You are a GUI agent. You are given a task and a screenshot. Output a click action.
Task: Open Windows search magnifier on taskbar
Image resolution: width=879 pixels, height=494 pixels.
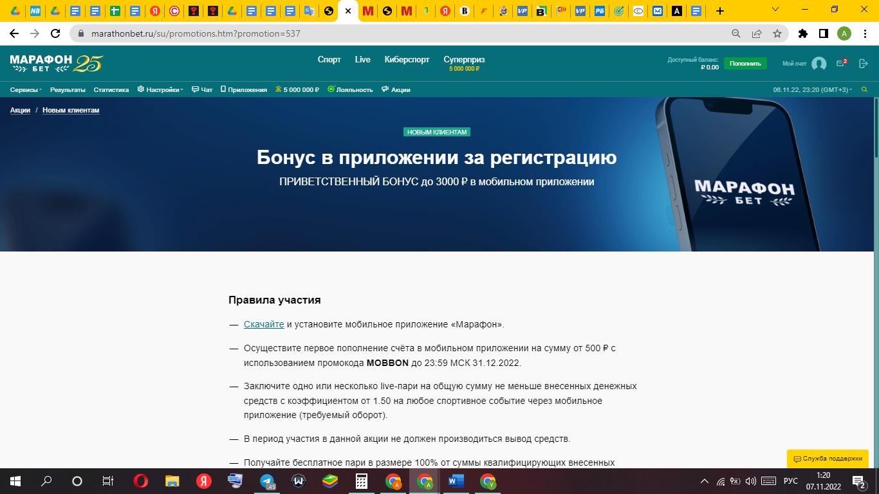coord(46,480)
